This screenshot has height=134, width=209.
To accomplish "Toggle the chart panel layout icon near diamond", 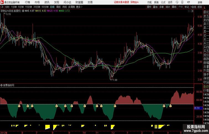I will pos(192,11).
